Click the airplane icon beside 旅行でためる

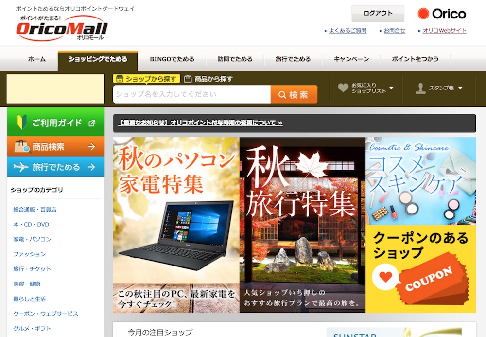point(21,167)
